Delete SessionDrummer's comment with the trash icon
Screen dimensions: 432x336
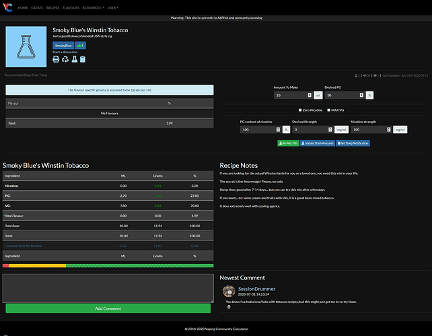click(229, 307)
